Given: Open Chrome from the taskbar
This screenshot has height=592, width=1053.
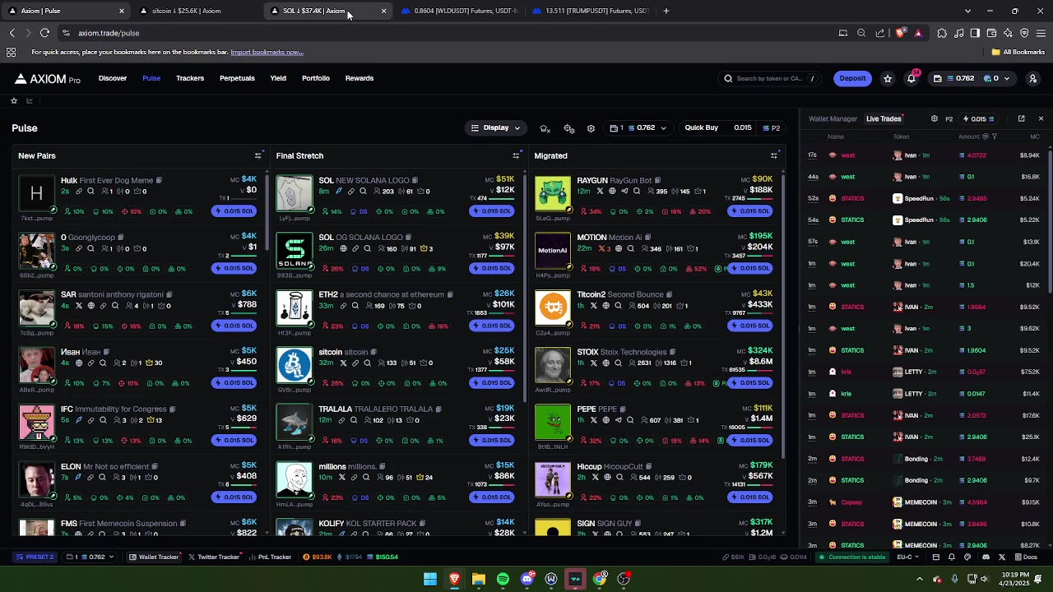Looking at the screenshot, I should tap(600, 579).
